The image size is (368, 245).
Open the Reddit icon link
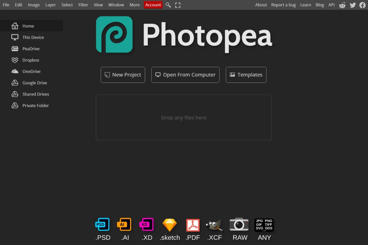[342, 5]
